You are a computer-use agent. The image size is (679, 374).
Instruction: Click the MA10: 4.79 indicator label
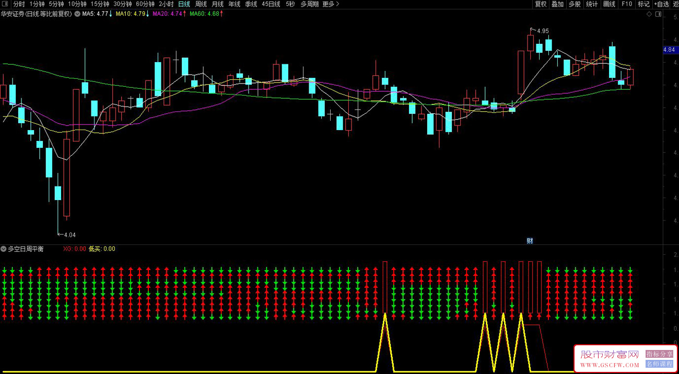tap(133, 14)
